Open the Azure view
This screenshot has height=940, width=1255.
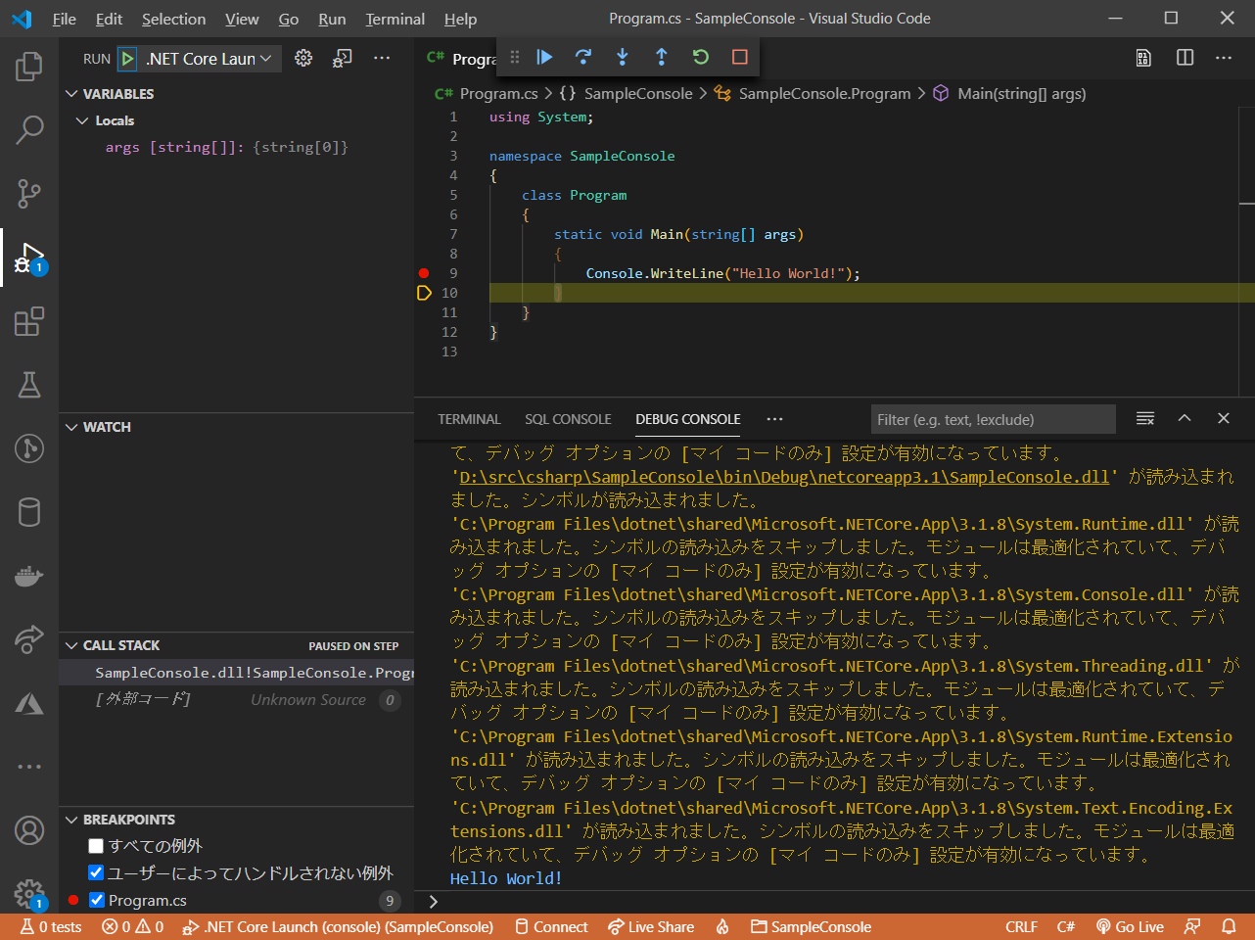pos(29,703)
